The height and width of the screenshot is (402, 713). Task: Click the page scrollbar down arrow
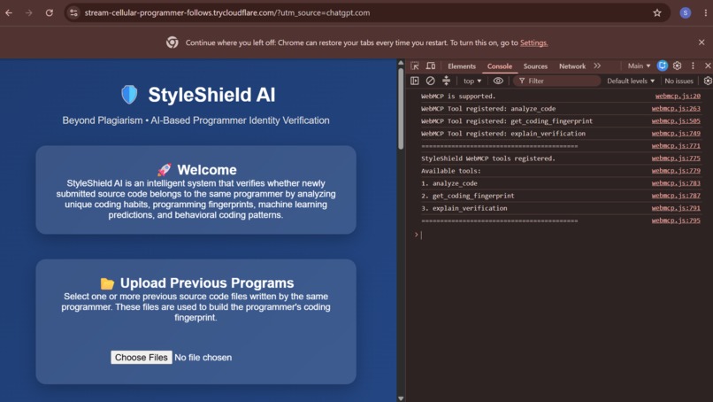point(401,398)
